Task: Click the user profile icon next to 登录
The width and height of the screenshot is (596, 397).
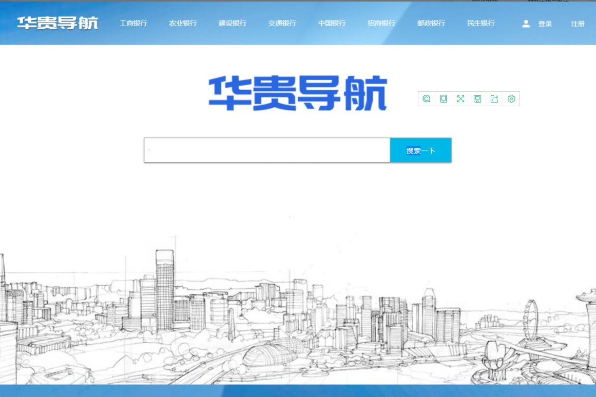Action: tap(526, 23)
